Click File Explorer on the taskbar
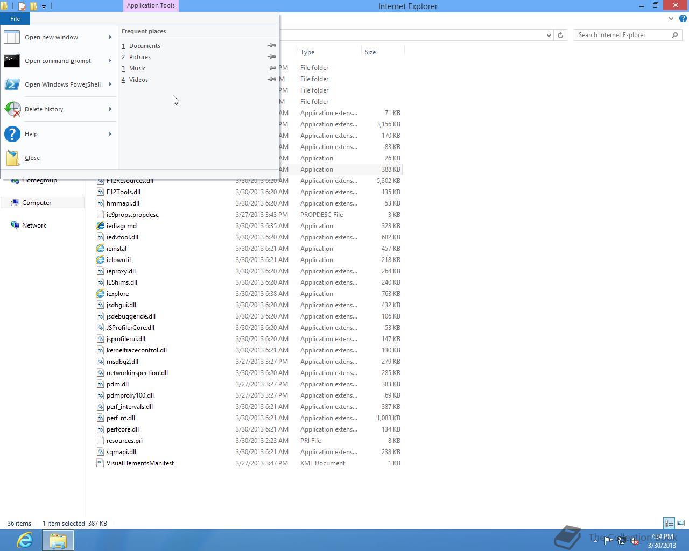Image resolution: width=689 pixels, height=551 pixels. pos(58,540)
